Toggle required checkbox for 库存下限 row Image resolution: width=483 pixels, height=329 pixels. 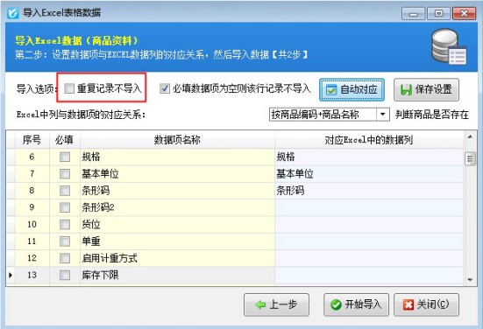coord(65,275)
